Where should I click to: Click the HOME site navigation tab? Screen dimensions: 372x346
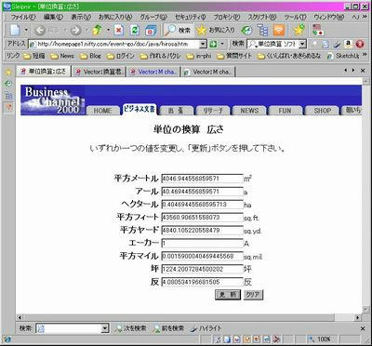(102, 111)
